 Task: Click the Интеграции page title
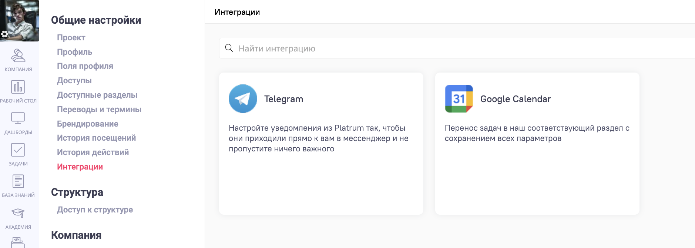tap(237, 12)
